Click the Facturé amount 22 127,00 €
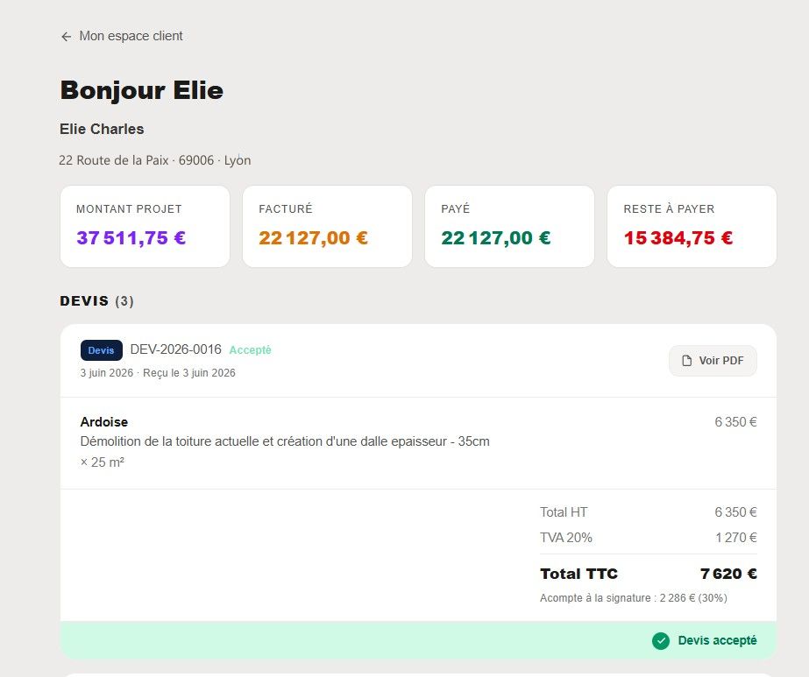This screenshot has width=809, height=677. pyautogui.click(x=313, y=237)
